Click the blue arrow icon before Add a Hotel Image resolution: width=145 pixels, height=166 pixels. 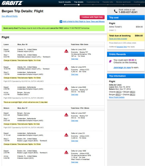pos(61,22)
